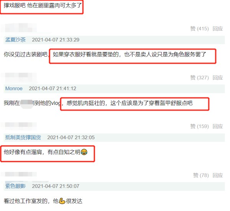This screenshot has height=211, width=230.
Task: Like the comment with 327 likes
Action: click(x=199, y=77)
